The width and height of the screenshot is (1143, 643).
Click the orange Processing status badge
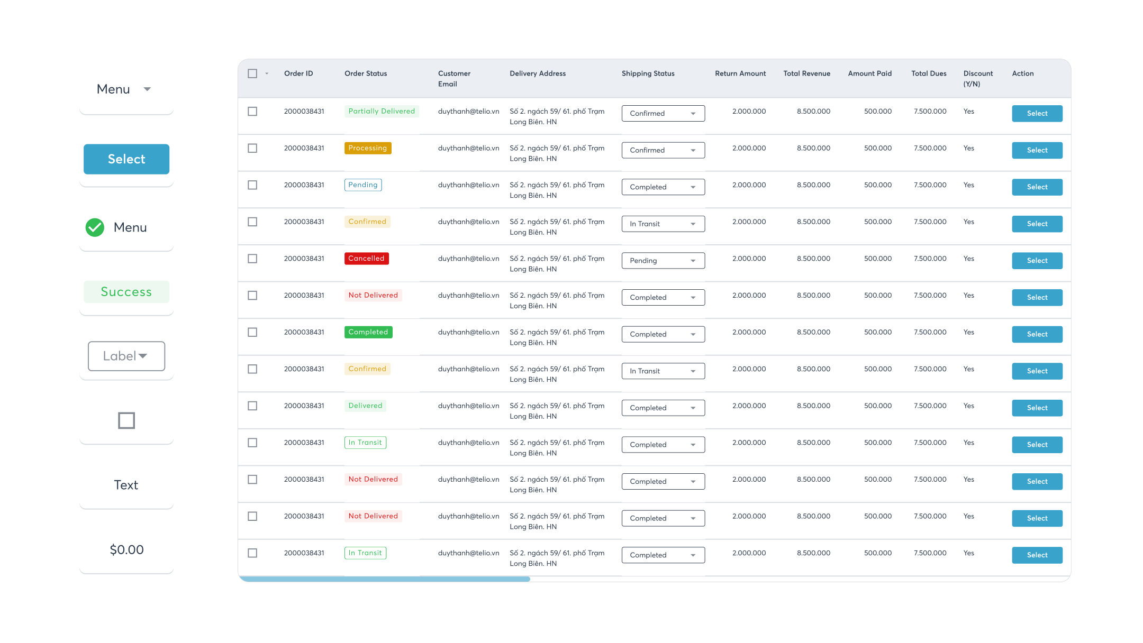368,148
